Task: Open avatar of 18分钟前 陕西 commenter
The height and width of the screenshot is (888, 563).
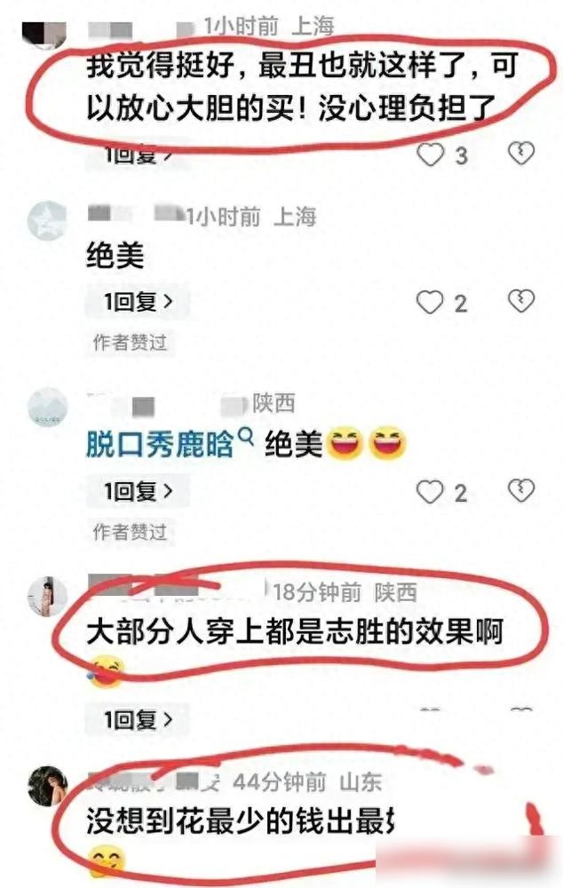Action: 48,597
